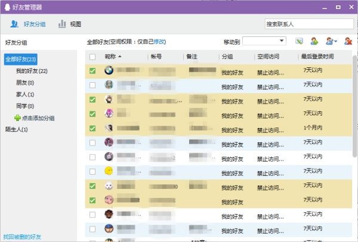Image resolution: width=358 pixels, height=242 pixels.
Task: Check the second friend row checkbox
Action: pyautogui.click(x=92, y=85)
